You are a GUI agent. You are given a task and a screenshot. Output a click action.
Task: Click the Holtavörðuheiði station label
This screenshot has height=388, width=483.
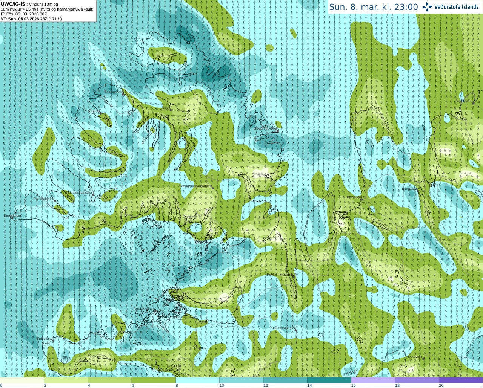pos(283,328)
